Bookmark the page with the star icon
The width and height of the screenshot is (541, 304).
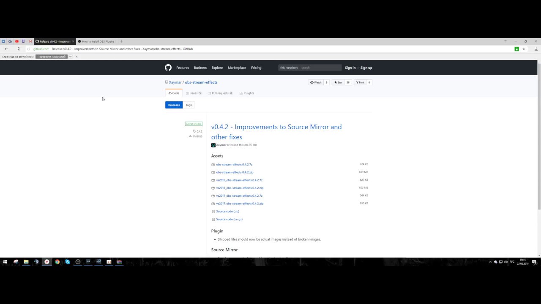click(524, 49)
